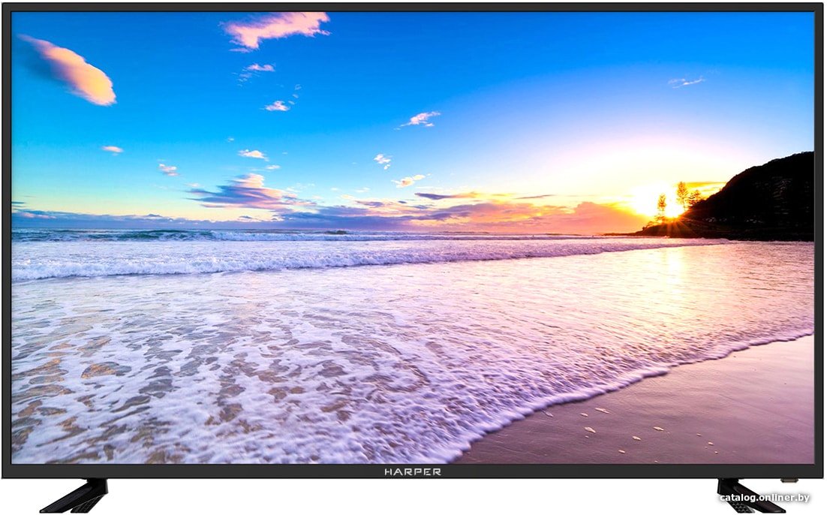The height and width of the screenshot is (515, 827).
Task: Click the HARPER logo on the bezel
Action: tap(413, 471)
